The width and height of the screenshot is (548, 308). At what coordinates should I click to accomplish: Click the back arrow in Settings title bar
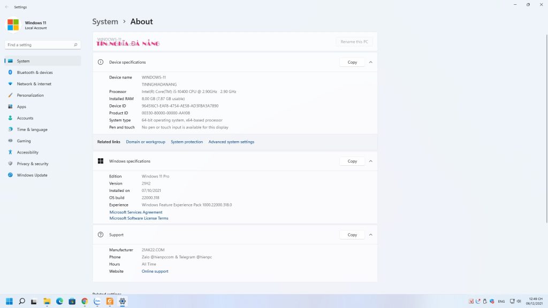pos(6,7)
